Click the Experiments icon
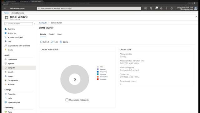 point(6,59)
